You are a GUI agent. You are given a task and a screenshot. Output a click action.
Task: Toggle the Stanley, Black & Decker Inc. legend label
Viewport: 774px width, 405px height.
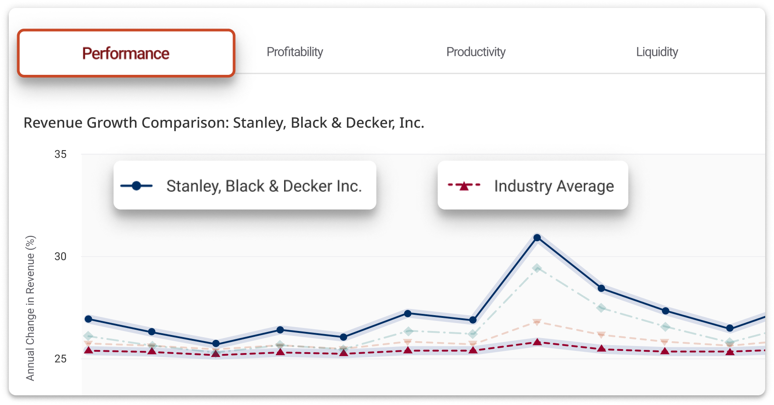pyautogui.click(x=264, y=186)
